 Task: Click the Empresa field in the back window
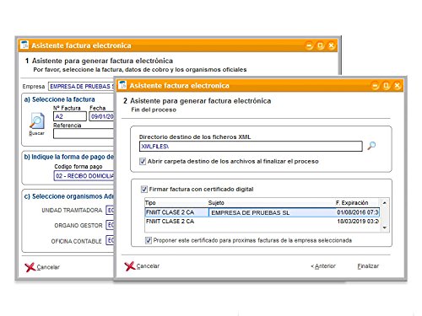pos(81,86)
